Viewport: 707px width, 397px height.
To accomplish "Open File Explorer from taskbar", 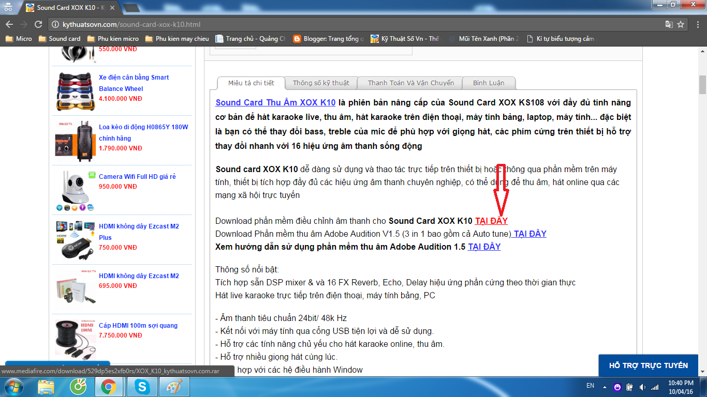I will [x=46, y=387].
